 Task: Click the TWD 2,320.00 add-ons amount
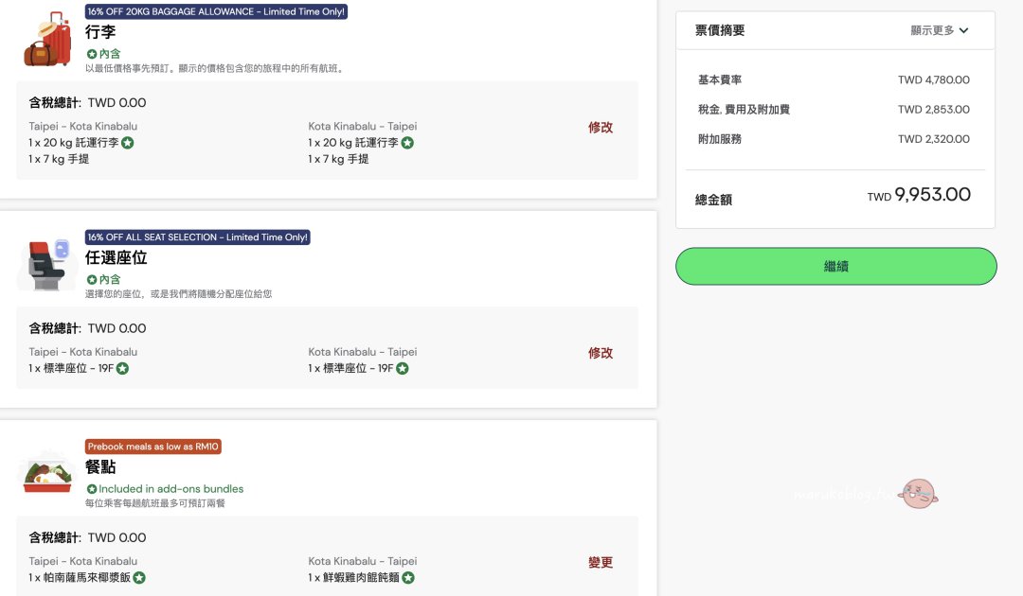click(x=934, y=139)
